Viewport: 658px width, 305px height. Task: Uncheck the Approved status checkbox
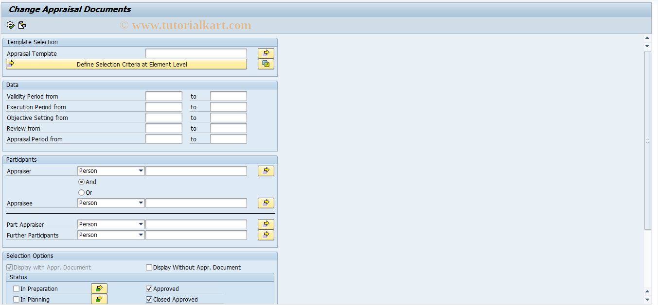pos(149,288)
